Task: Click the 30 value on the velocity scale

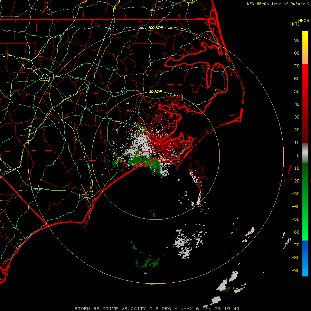Action: tap(297, 117)
